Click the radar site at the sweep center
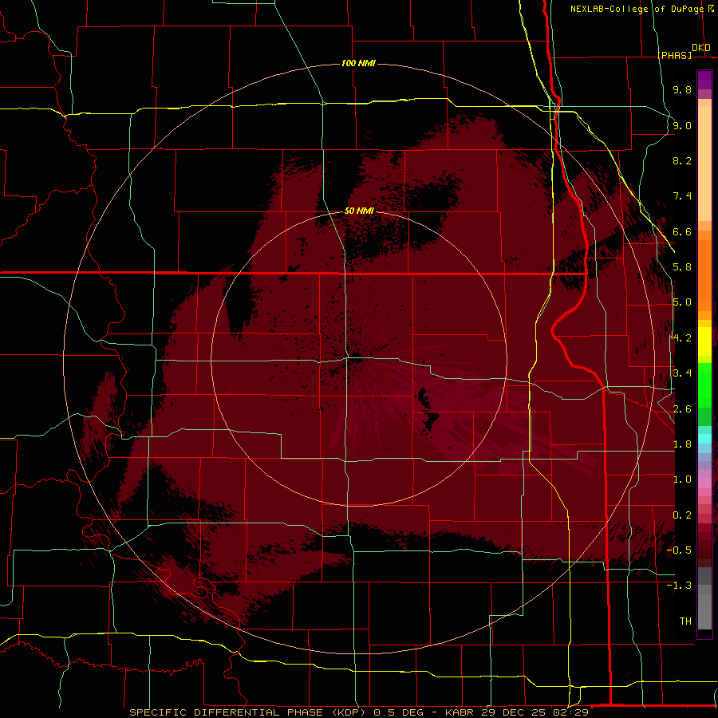 (x=358, y=358)
